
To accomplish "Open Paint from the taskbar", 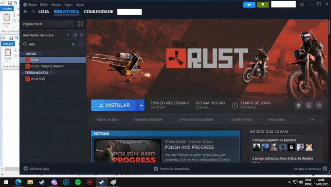I will tap(113, 182).
